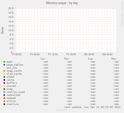
Task: Click the 'Sat 00:00' x-axis label
Action: 89,54
